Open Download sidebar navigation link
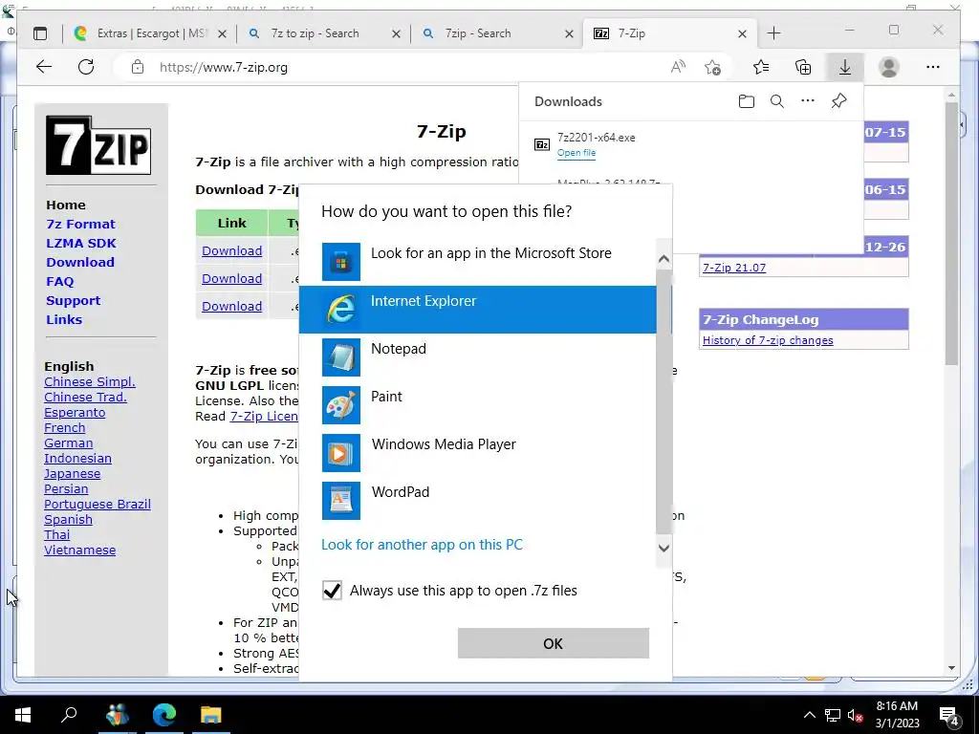Viewport: 979px width, 734px height. coord(80,262)
